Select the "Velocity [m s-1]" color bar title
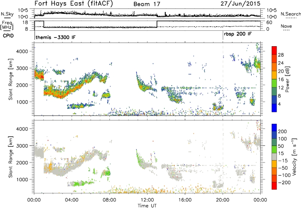This screenshot has width=301, height=208. (295, 157)
